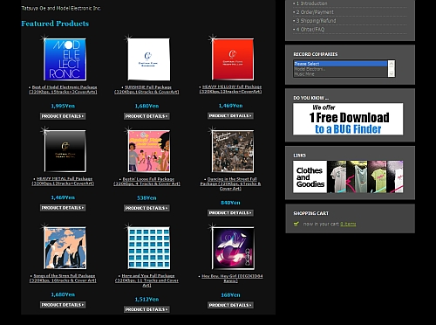Click Product Details under the 168Yen remix

[230, 305]
